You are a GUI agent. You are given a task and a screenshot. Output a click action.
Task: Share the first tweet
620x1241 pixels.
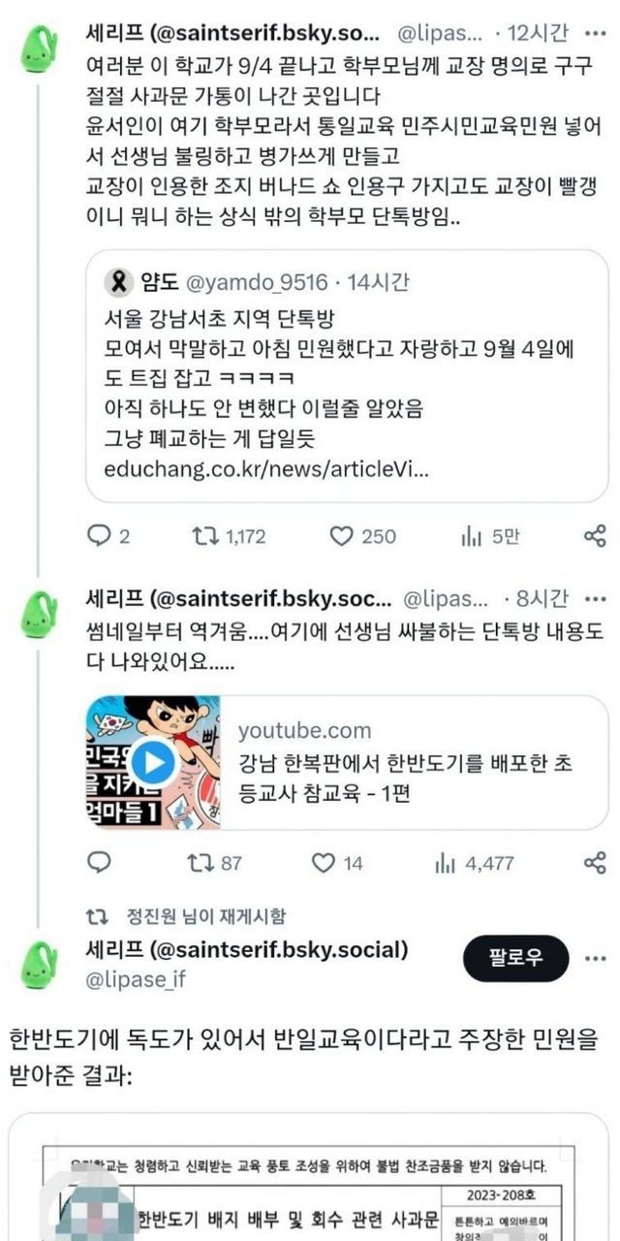point(595,535)
